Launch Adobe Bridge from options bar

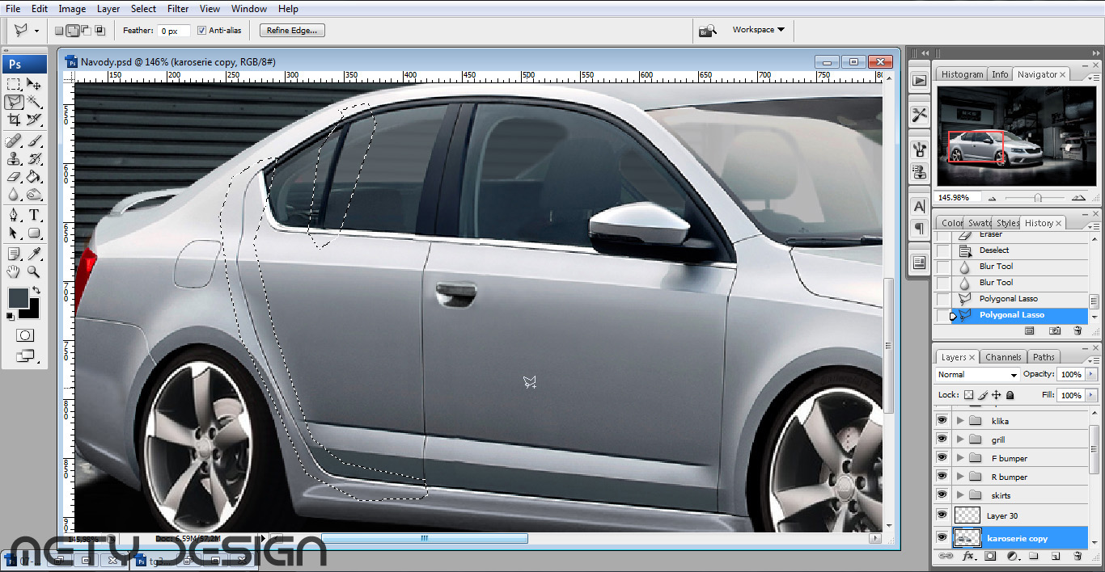pos(708,30)
